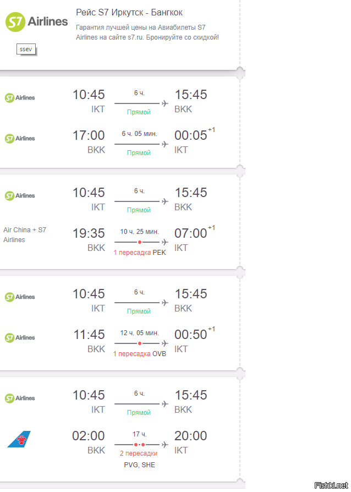Click the plane icon on the 17 ч. flight
The width and height of the screenshot is (351, 492).
(x=164, y=444)
